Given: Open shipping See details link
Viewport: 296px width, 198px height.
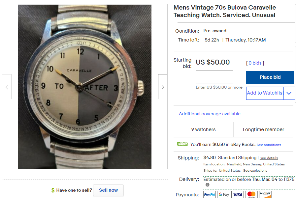Looking at the screenshot, I should 269,158.
